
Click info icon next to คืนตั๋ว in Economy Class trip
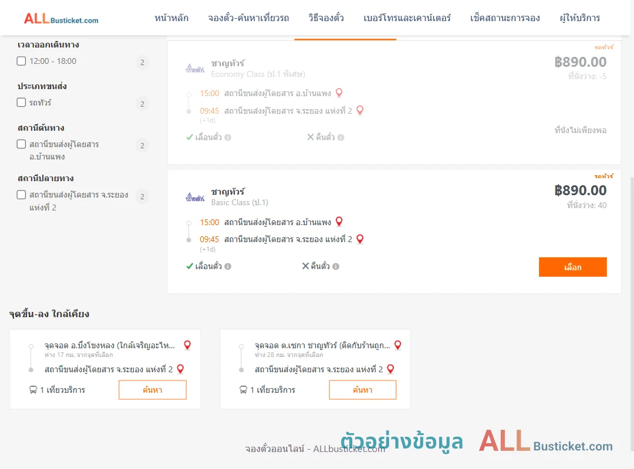tap(341, 137)
